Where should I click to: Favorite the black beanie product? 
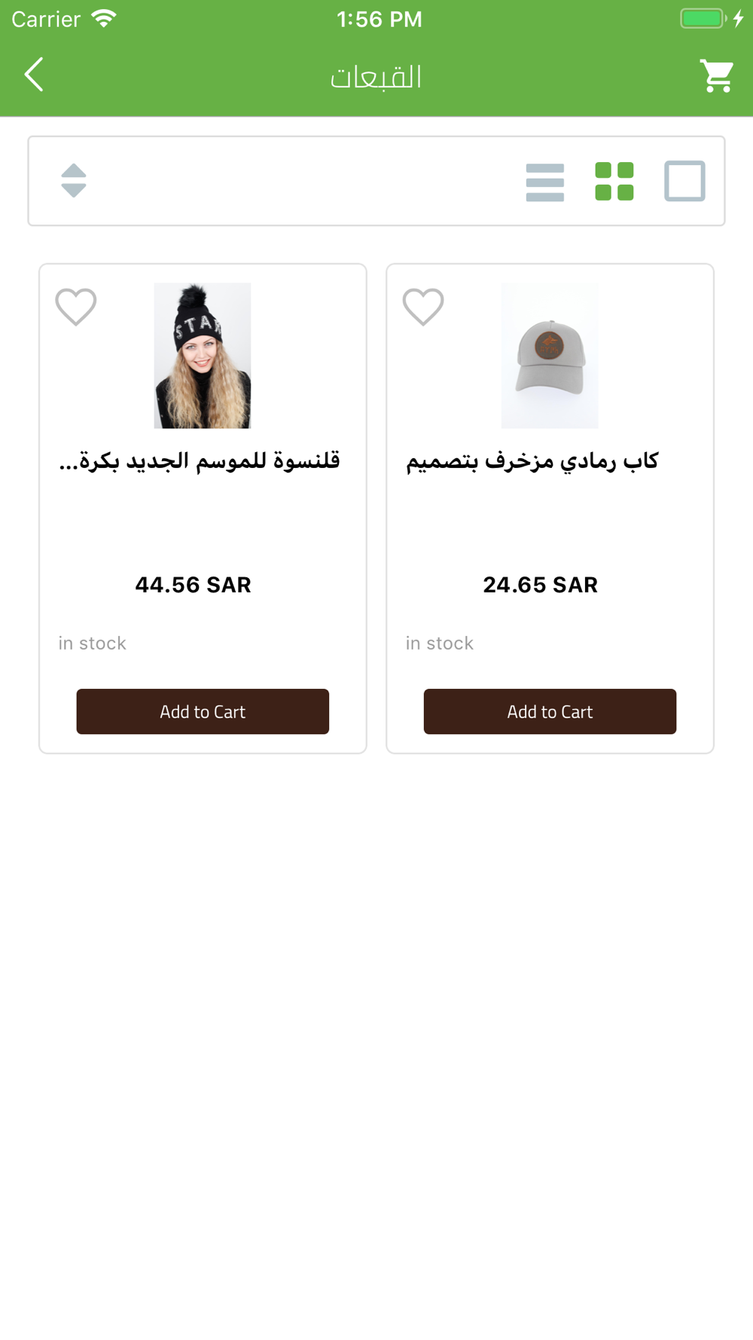[76, 307]
